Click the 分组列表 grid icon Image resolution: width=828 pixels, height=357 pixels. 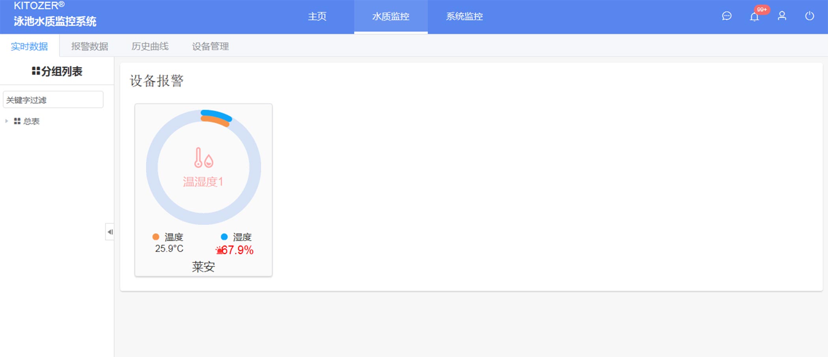click(36, 71)
